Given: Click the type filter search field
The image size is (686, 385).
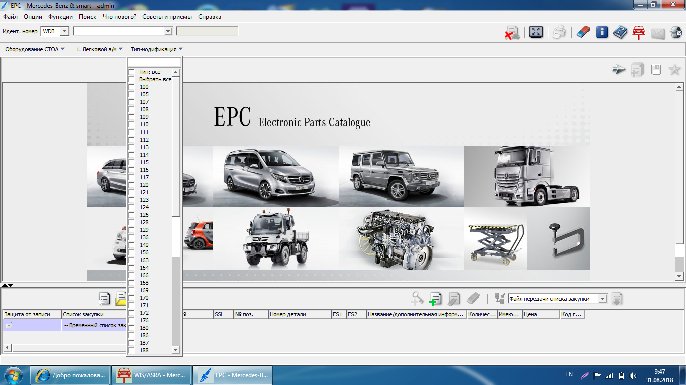Looking at the screenshot, I should pos(154,62).
